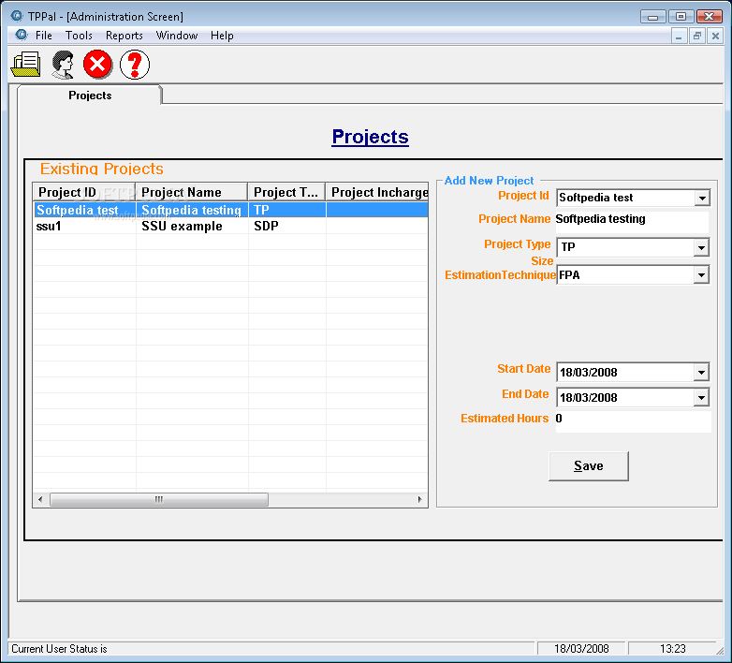
Task: Restore the inner MDI child window
Action: tap(697, 36)
